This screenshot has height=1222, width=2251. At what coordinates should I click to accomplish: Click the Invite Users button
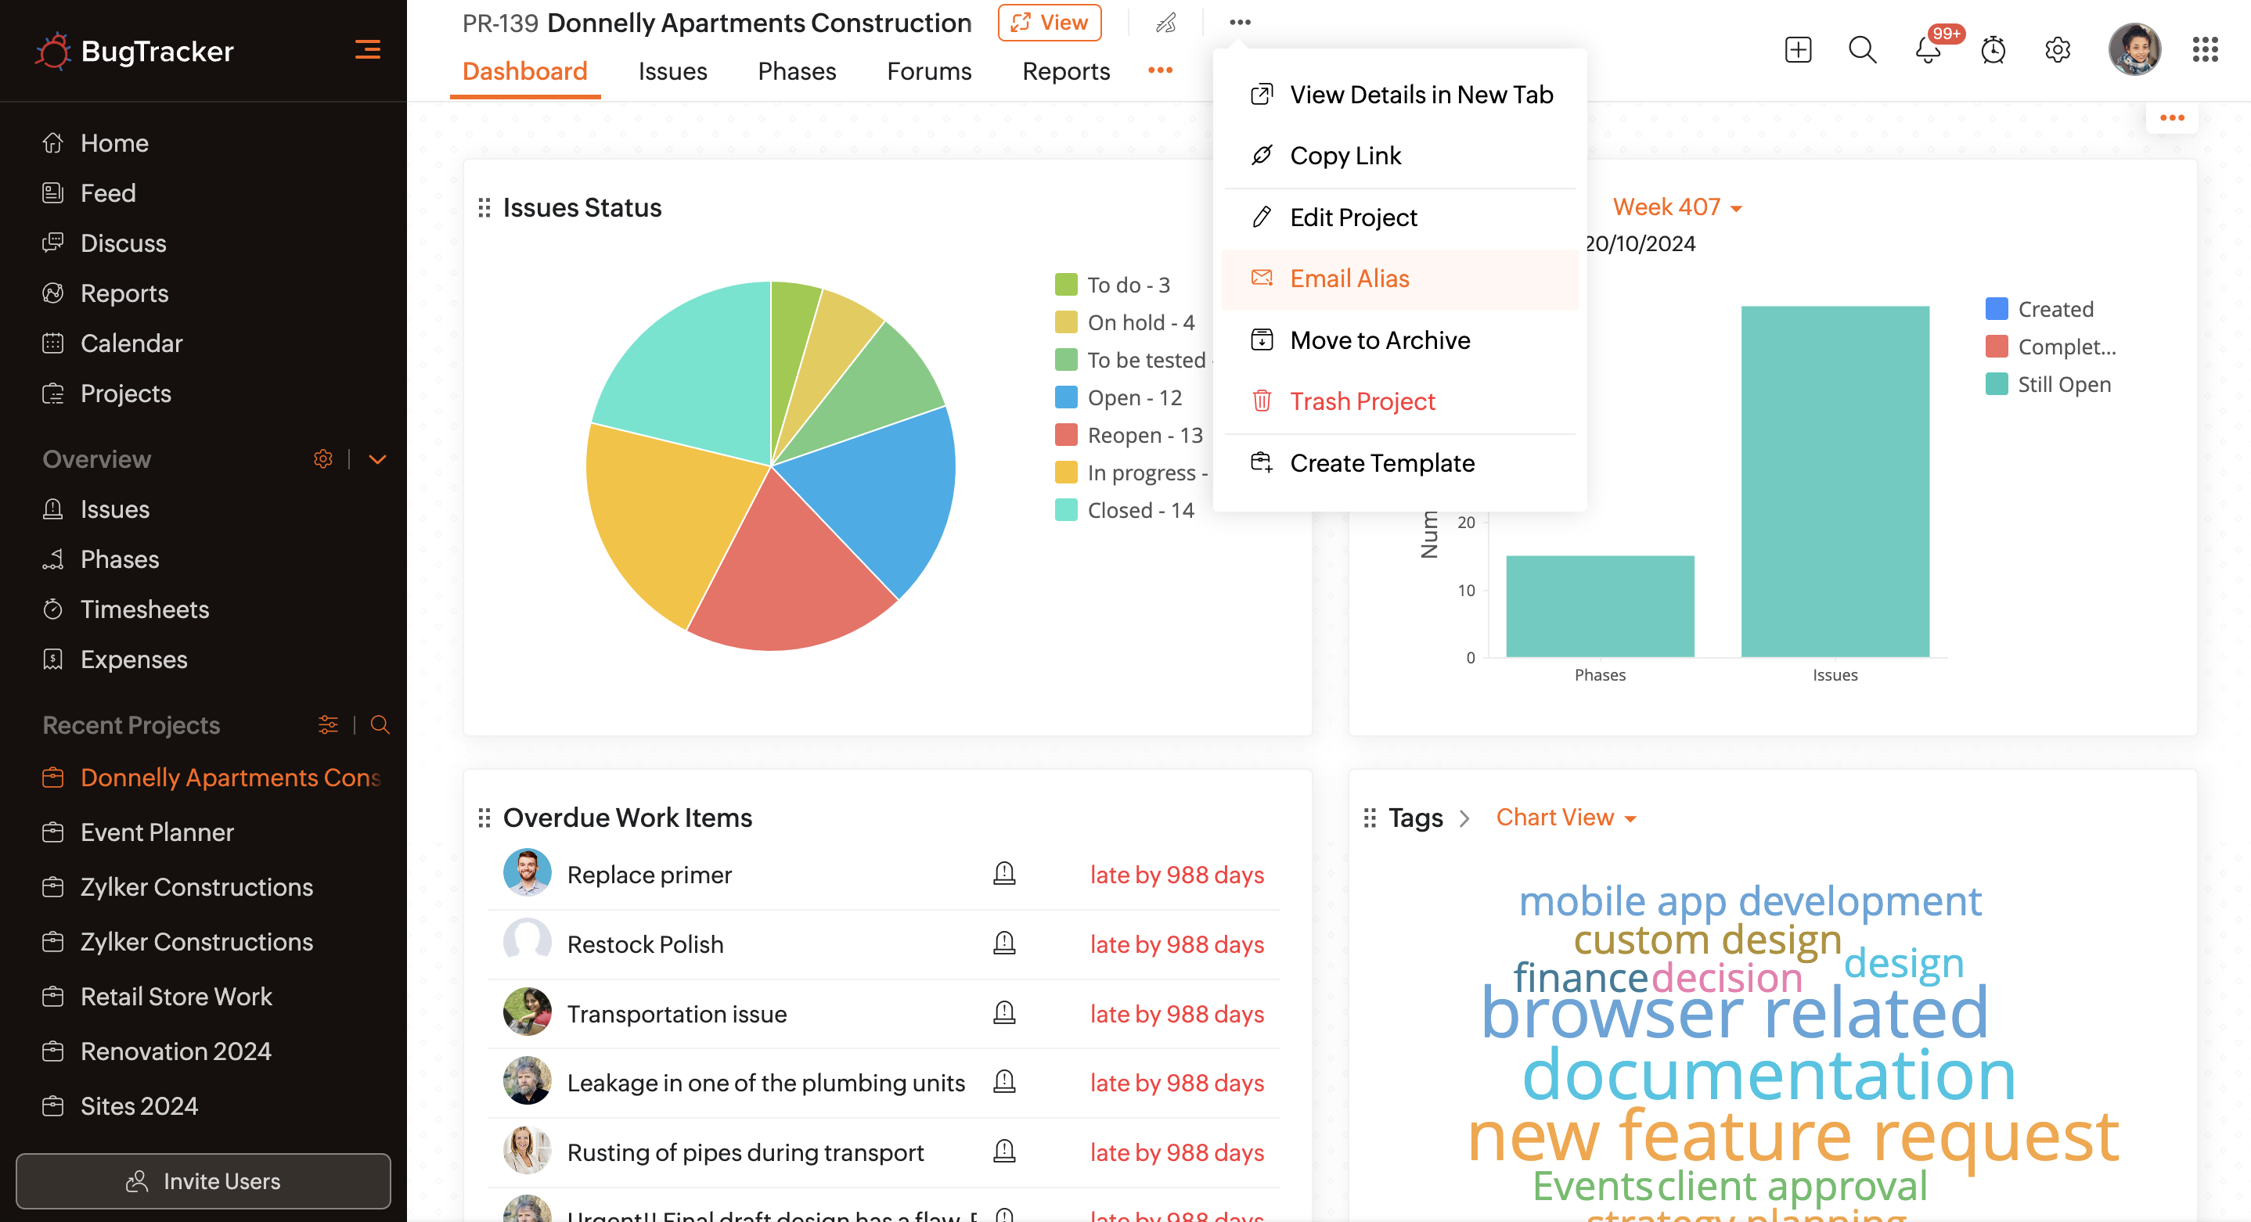click(203, 1181)
